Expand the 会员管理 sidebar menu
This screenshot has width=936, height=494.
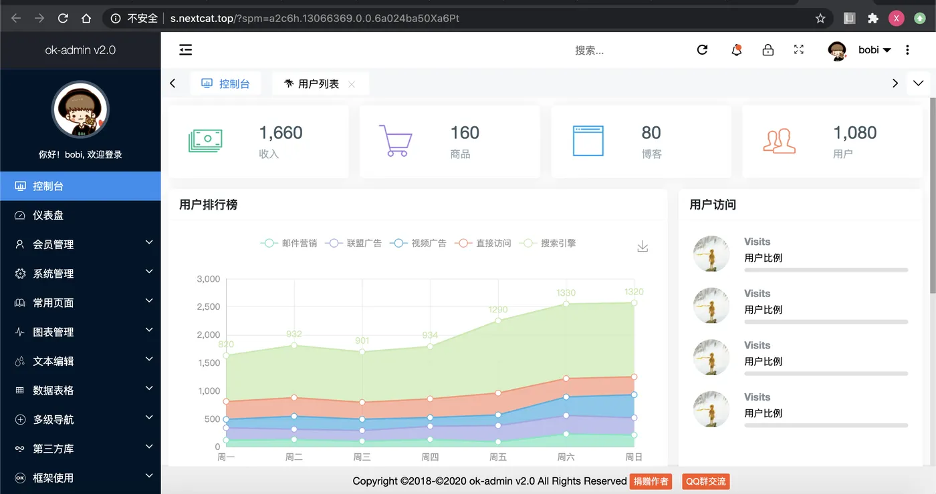(80, 244)
